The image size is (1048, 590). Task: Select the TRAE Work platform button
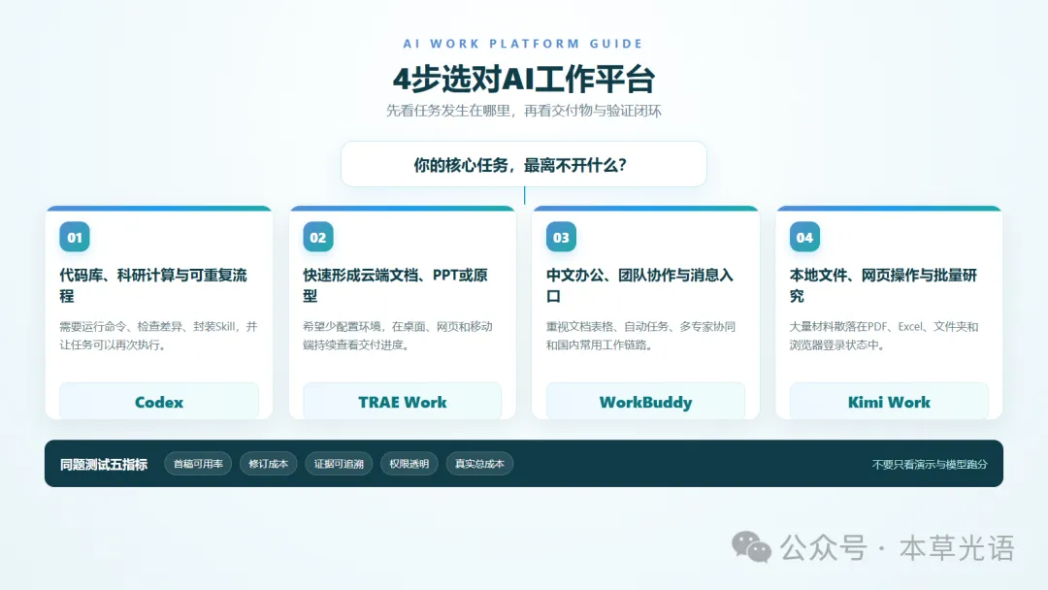click(x=403, y=402)
